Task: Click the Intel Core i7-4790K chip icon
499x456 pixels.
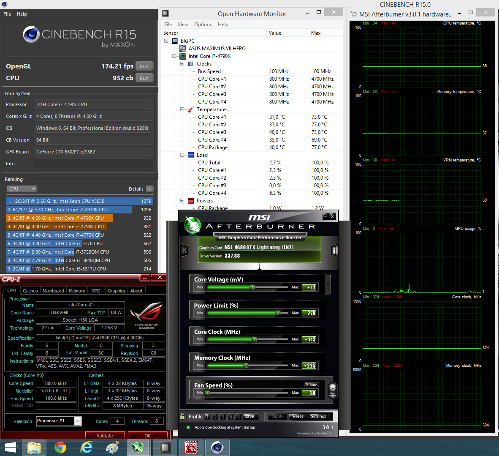Action: coord(183,56)
